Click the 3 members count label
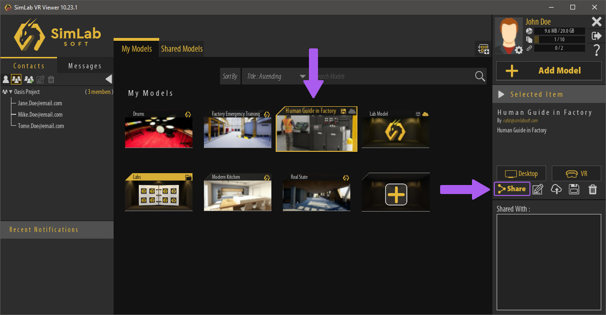The width and height of the screenshot is (606, 315). point(99,92)
